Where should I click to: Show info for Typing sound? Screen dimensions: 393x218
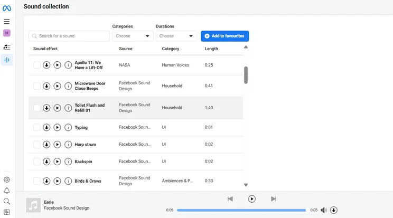(x=68, y=128)
